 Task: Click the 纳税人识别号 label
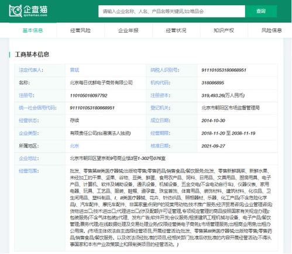165,70
